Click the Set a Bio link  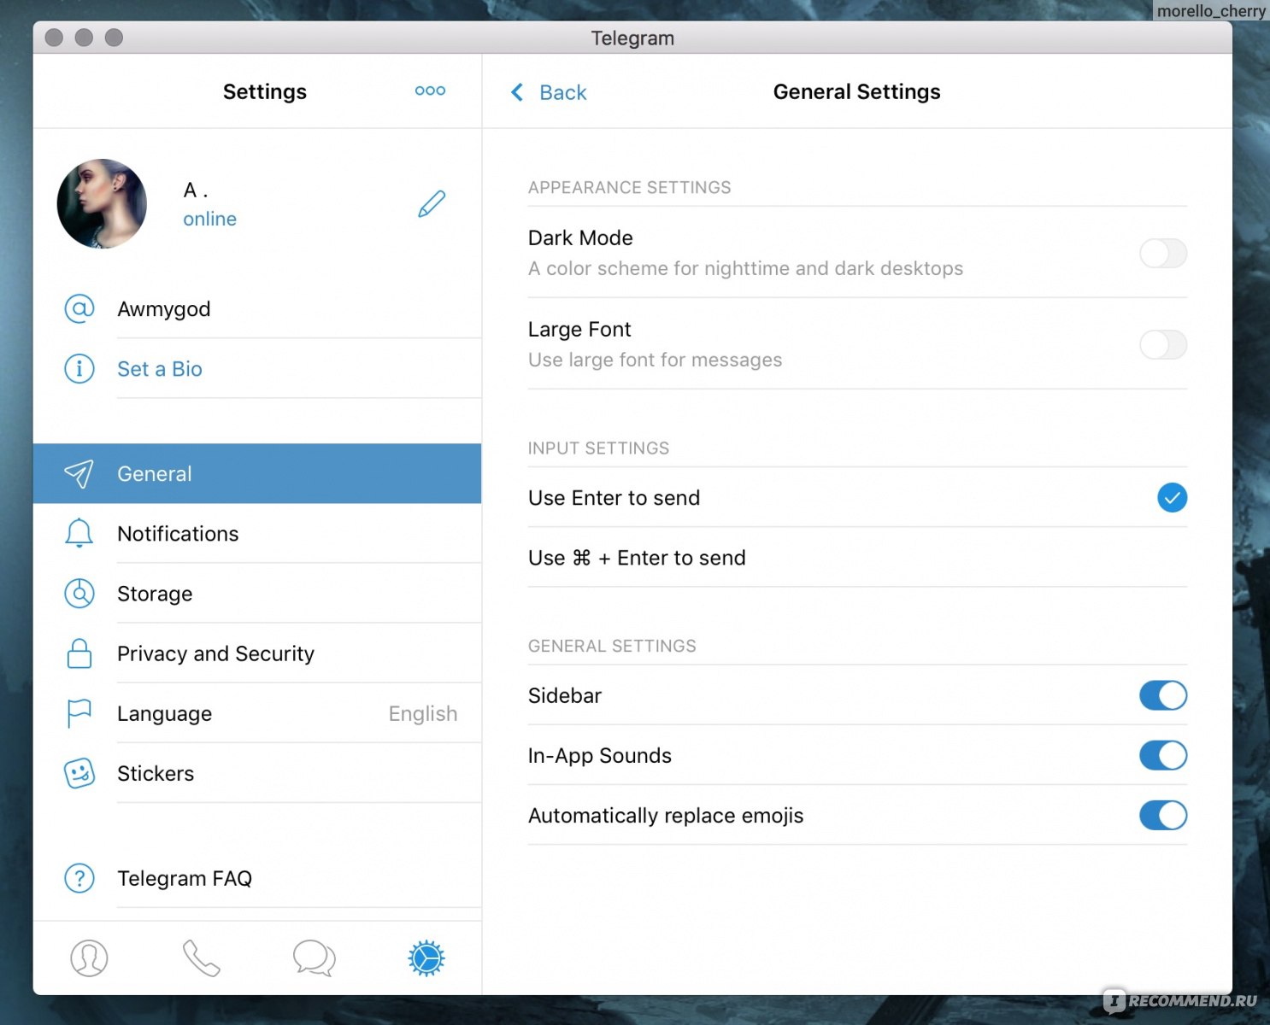(x=160, y=369)
